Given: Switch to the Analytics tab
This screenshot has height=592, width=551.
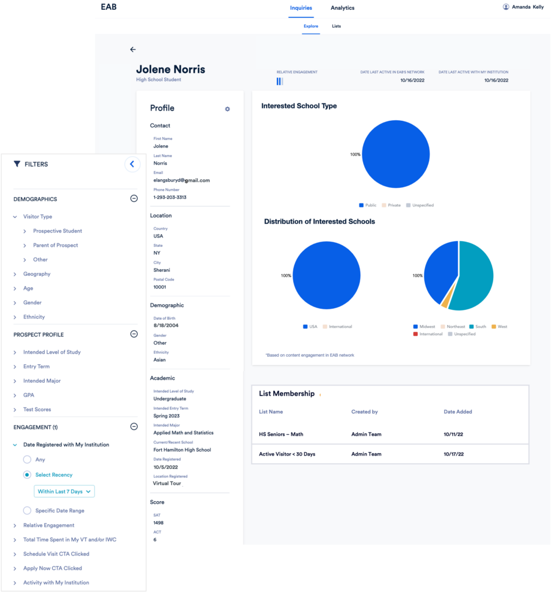Looking at the screenshot, I should 342,8.
